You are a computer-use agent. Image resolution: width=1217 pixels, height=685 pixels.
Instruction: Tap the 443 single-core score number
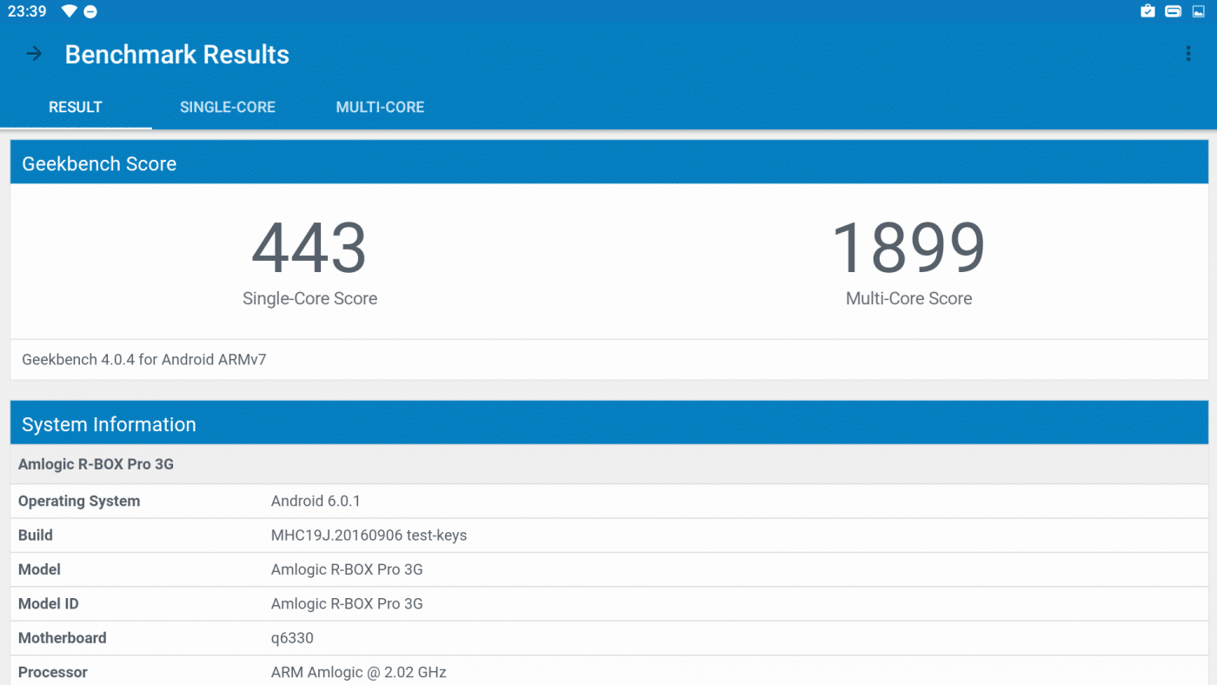(x=309, y=249)
